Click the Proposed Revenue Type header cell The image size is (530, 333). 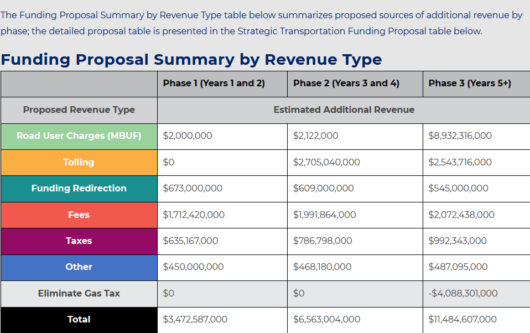click(x=79, y=110)
